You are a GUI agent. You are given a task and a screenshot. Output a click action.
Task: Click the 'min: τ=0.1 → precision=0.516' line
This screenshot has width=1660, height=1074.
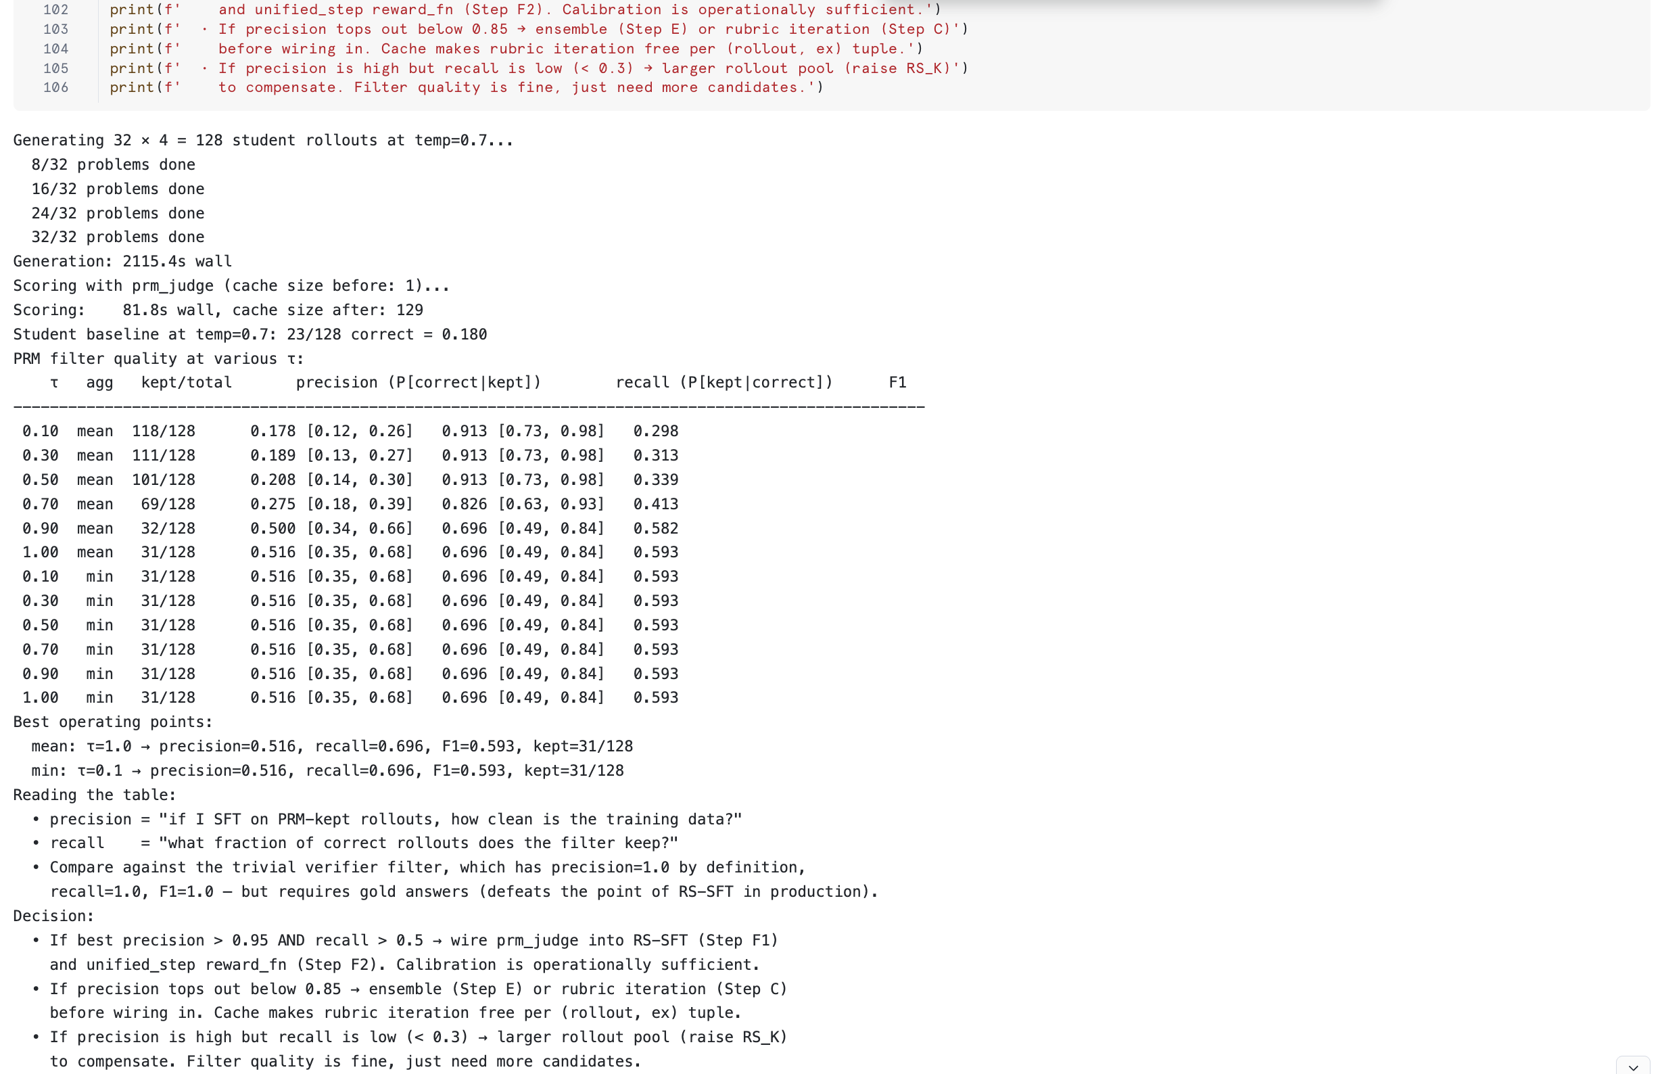(x=328, y=771)
